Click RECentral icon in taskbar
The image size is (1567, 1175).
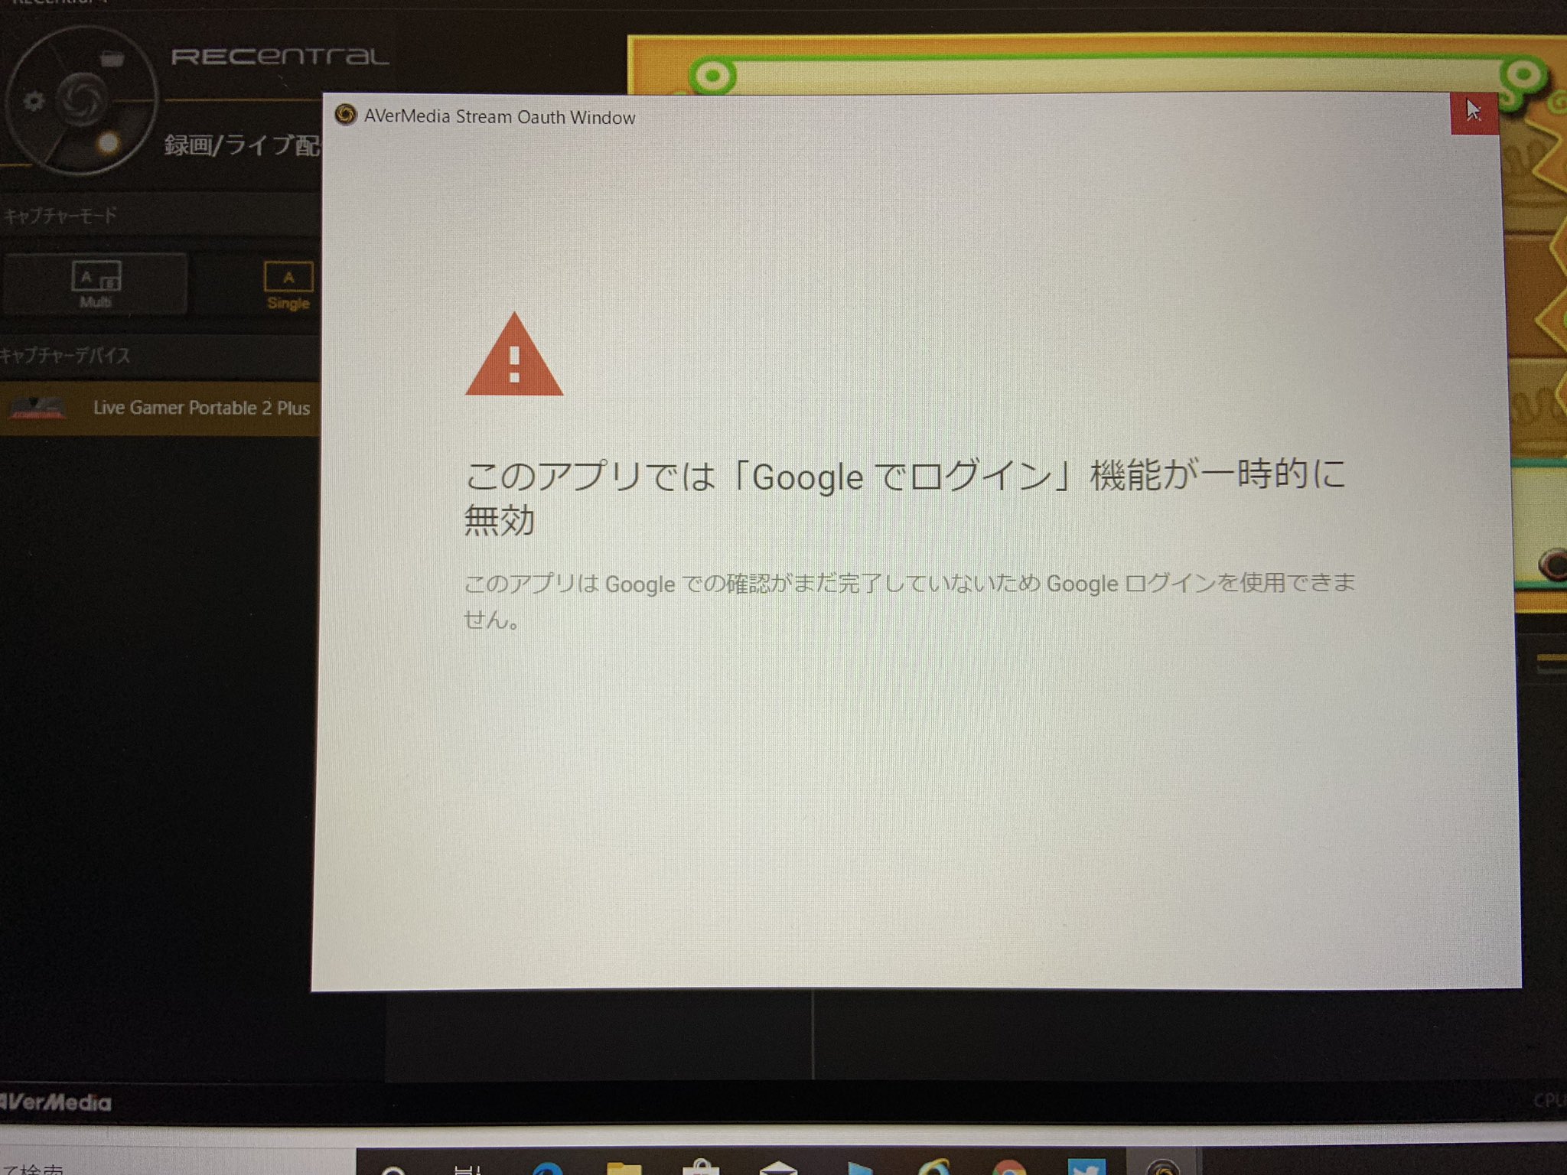(x=1162, y=1168)
